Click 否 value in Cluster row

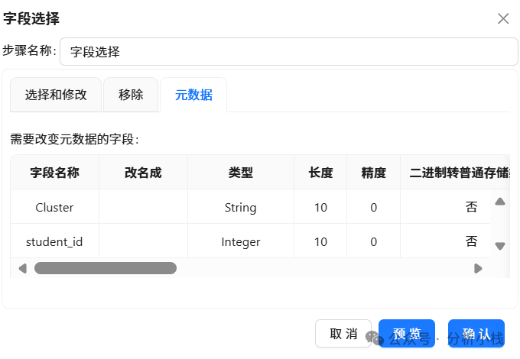coord(471,207)
